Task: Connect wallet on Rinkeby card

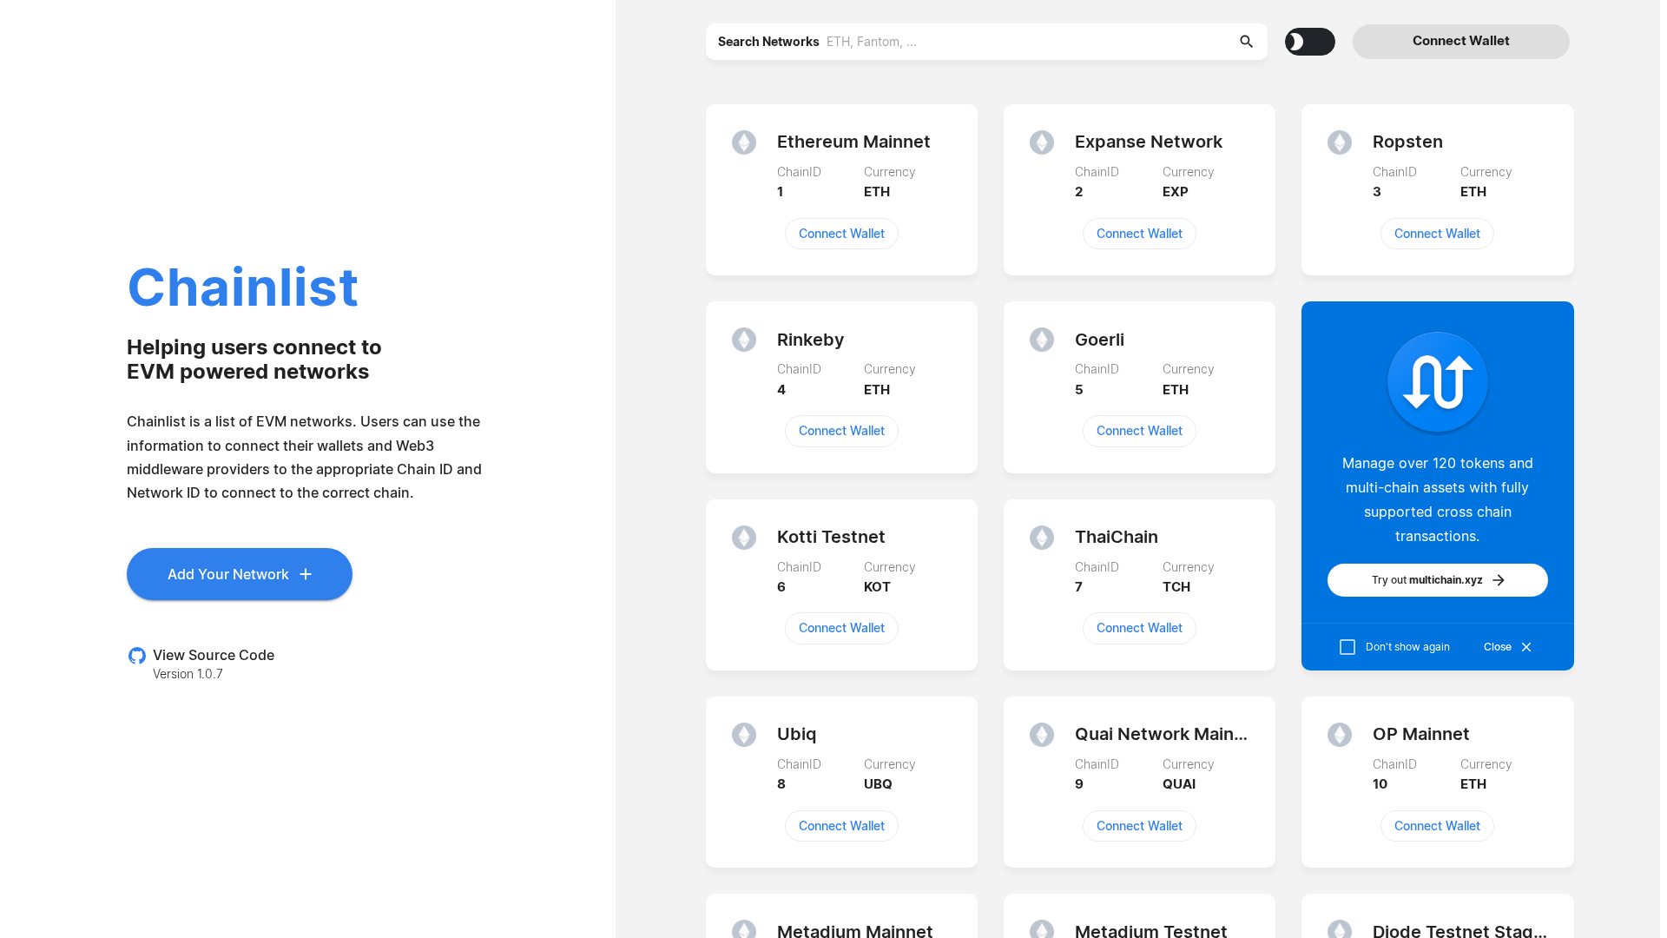Action: (x=841, y=431)
